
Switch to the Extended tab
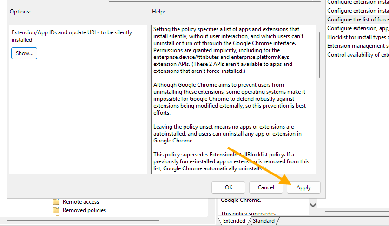[234, 221]
